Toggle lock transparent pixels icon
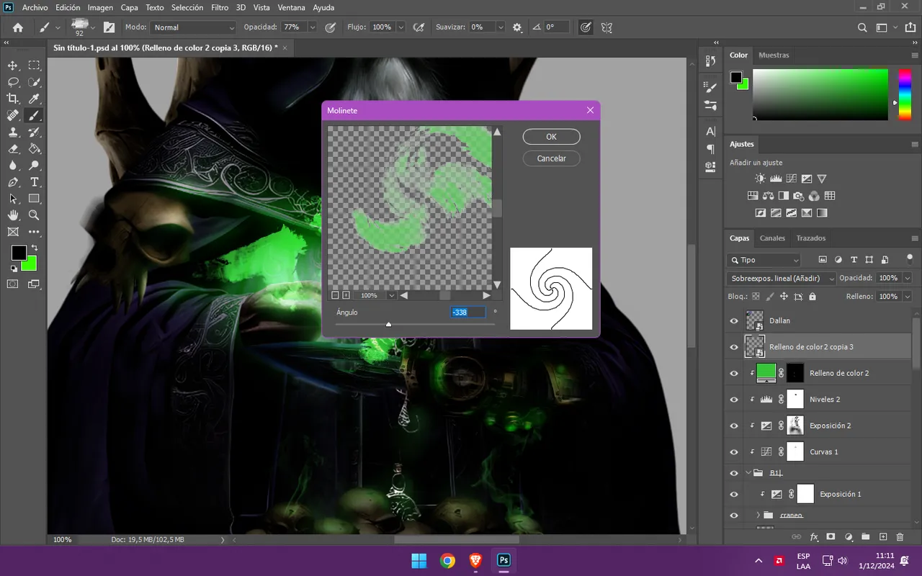Viewport: 922px width, 576px height. click(x=756, y=297)
